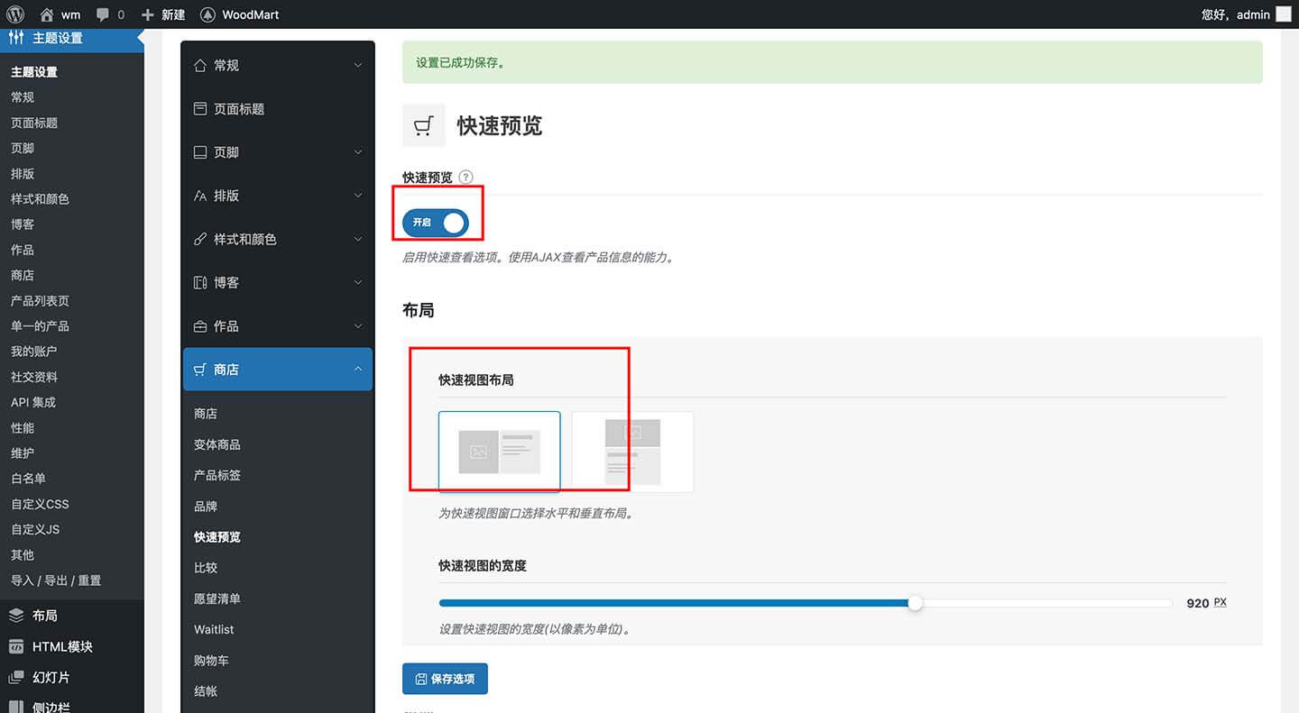The width and height of the screenshot is (1299, 713).
Task: Click the 样式和颜色 brush icon
Action: (x=200, y=239)
